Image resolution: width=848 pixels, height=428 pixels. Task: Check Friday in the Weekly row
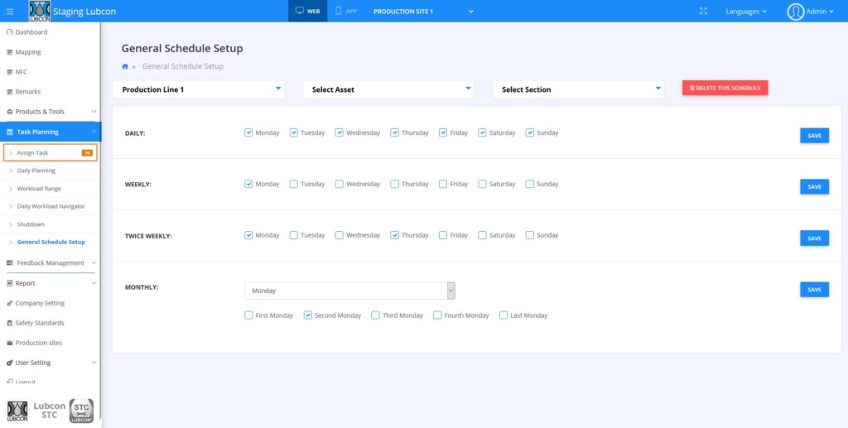[x=443, y=184]
